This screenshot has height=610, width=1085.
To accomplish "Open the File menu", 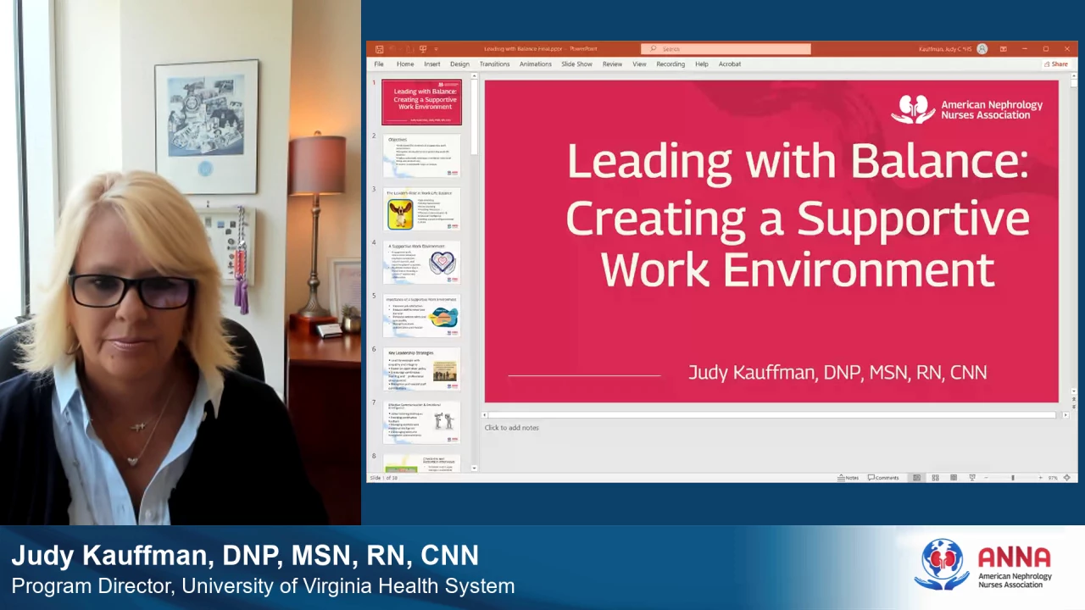I will coord(379,64).
